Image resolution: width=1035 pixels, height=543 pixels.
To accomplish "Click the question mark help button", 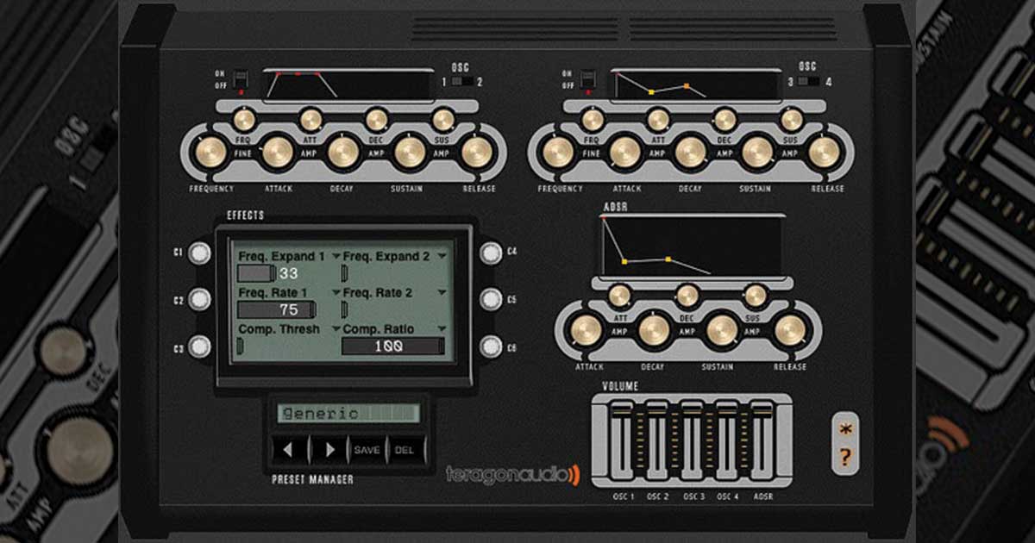I will (x=846, y=457).
